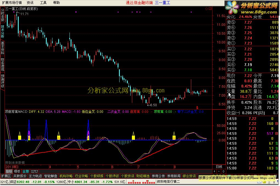This screenshot has height=186, width=280.
Task: Click the 换手 0.42% value
Action: pyautogui.click(x=246, y=102)
